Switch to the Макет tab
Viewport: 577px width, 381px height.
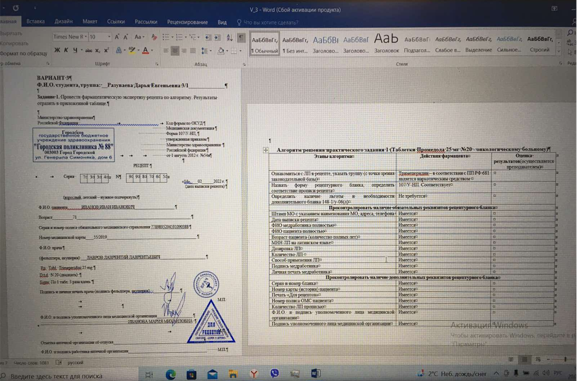(x=90, y=22)
